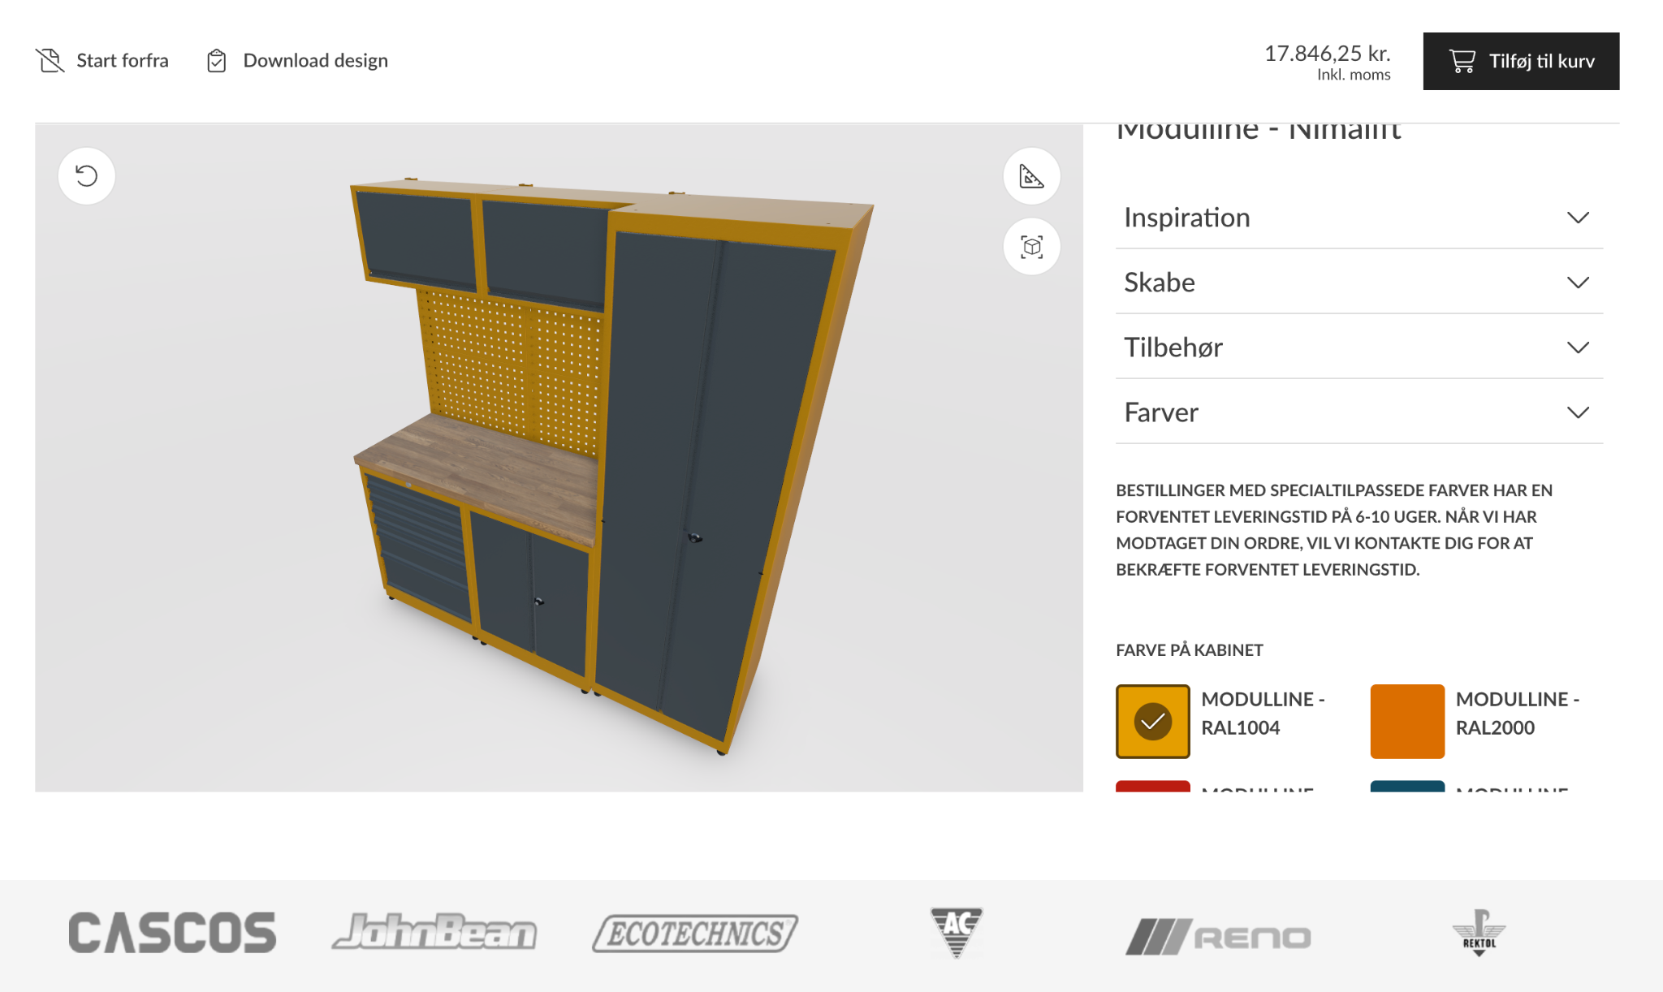Select the partially visible dark blue swatch
Viewport: 1663px width, 992px height.
point(1407,786)
